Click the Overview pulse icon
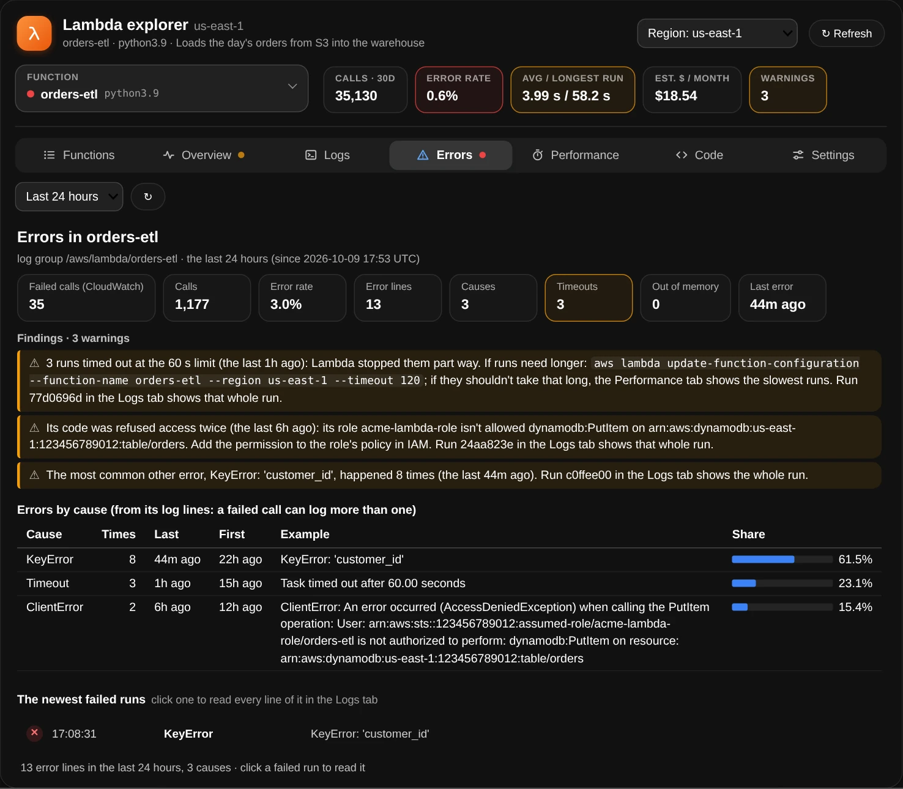The height and width of the screenshot is (789, 903). coord(169,155)
